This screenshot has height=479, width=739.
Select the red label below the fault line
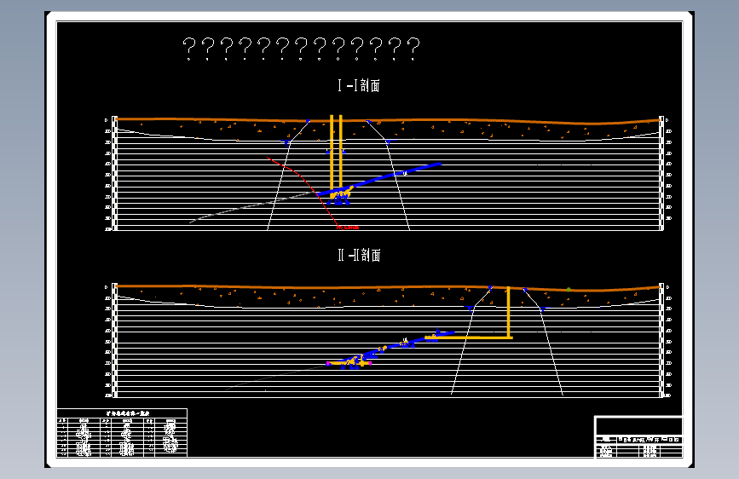click(x=349, y=228)
